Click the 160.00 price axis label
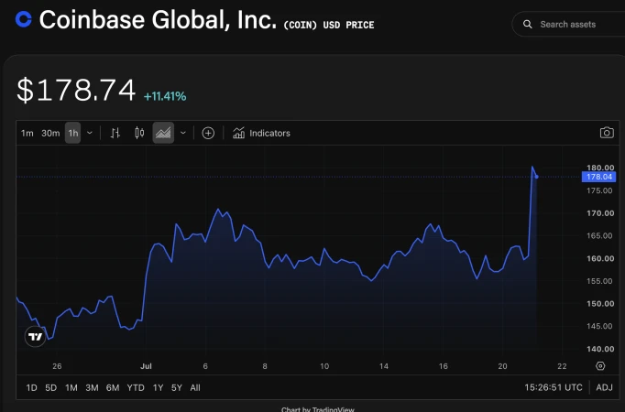Screen dimensions: 625x412 pos(600,258)
